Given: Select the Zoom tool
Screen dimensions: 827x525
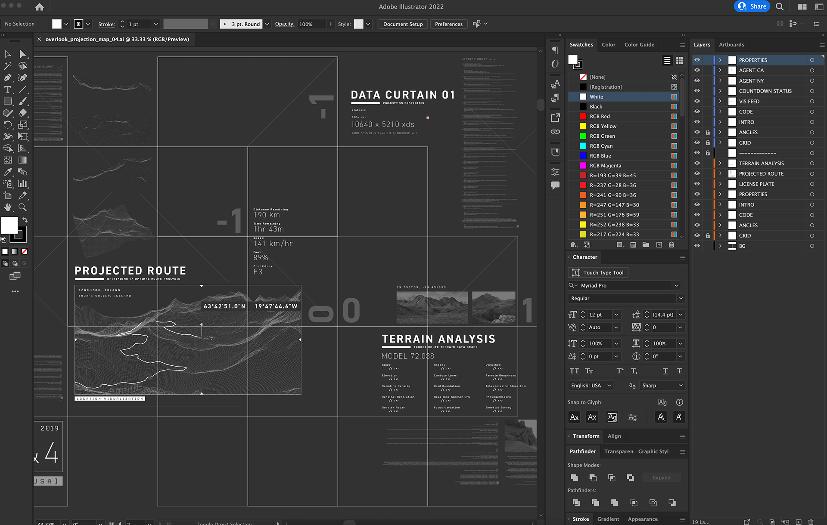Looking at the screenshot, I should tap(22, 207).
